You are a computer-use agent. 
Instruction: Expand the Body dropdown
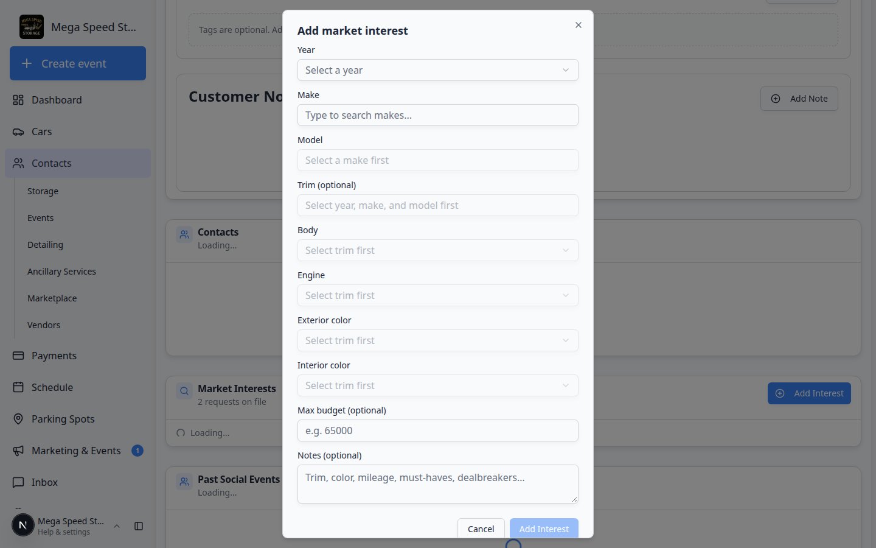pos(437,250)
